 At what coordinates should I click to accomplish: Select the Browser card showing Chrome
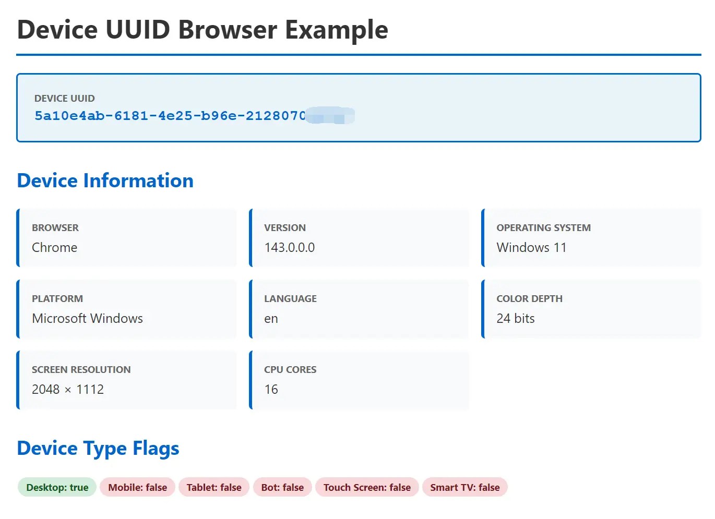coord(126,238)
